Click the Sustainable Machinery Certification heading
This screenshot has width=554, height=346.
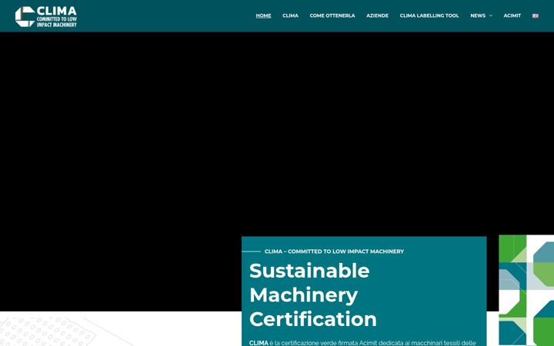[x=313, y=294]
